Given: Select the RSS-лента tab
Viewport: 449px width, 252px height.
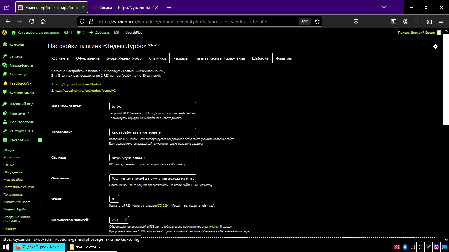Looking at the screenshot, I should (x=60, y=58).
